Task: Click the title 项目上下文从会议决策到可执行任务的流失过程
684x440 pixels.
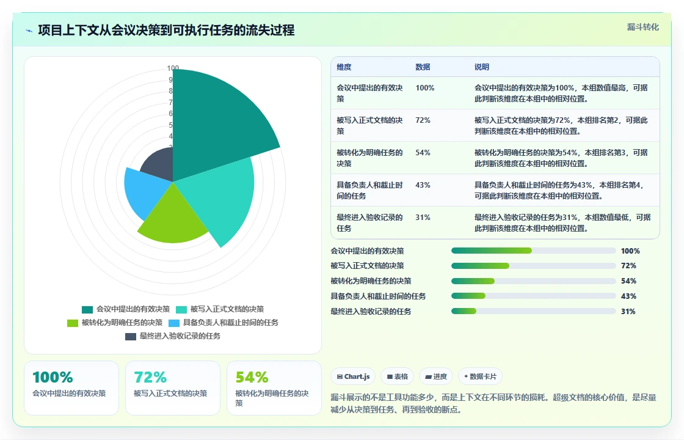Action: coord(166,30)
